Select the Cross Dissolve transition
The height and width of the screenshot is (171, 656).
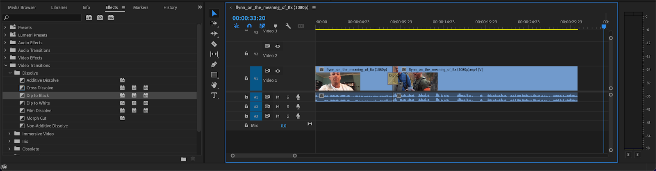point(40,88)
